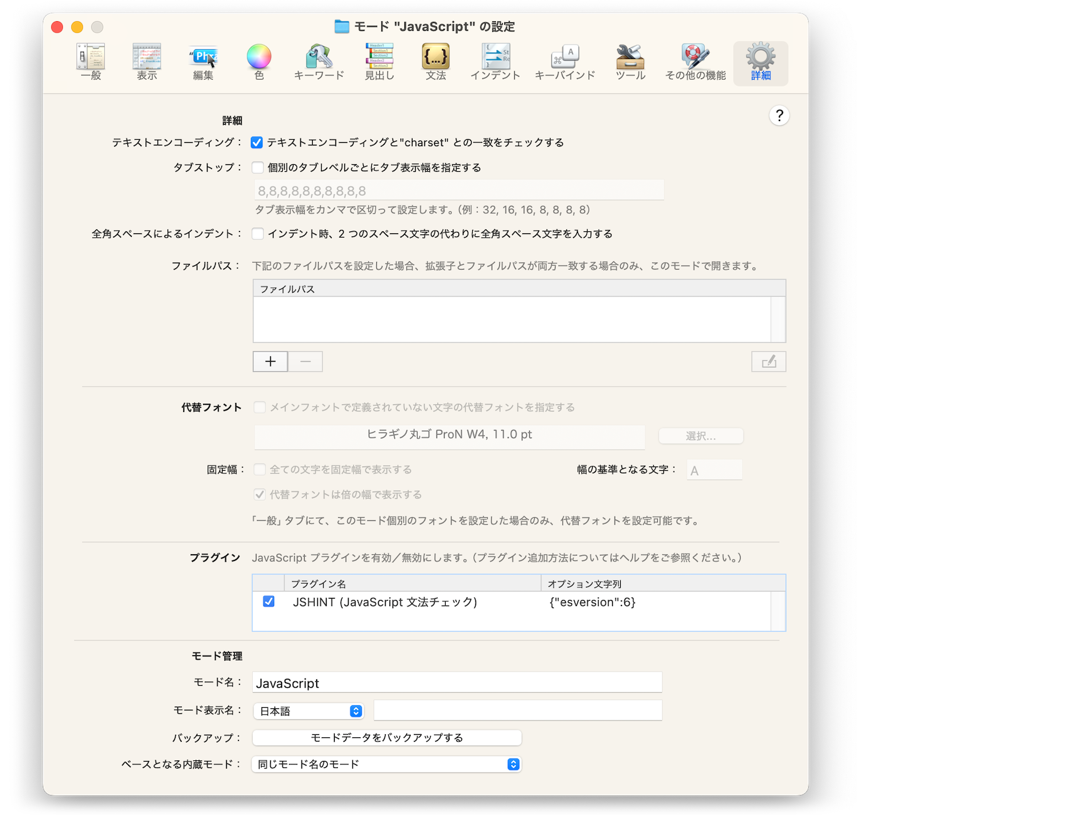Click the 幅の基準となる文字 field
The width and height of the screenshot is (1066, 815).
coord(715,470)
